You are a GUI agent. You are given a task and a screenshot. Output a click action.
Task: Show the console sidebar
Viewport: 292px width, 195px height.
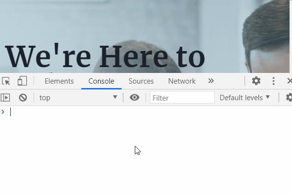[x=5, y=97]
